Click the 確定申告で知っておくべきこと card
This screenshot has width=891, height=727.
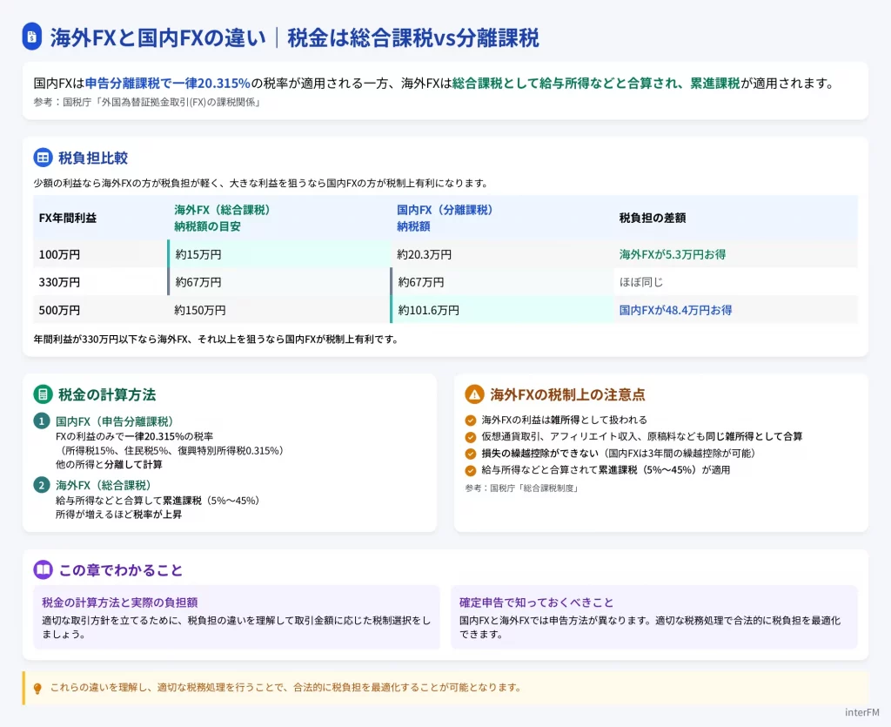tap(653, 616)
